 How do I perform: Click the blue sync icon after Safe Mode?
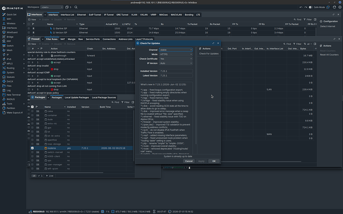328,7
